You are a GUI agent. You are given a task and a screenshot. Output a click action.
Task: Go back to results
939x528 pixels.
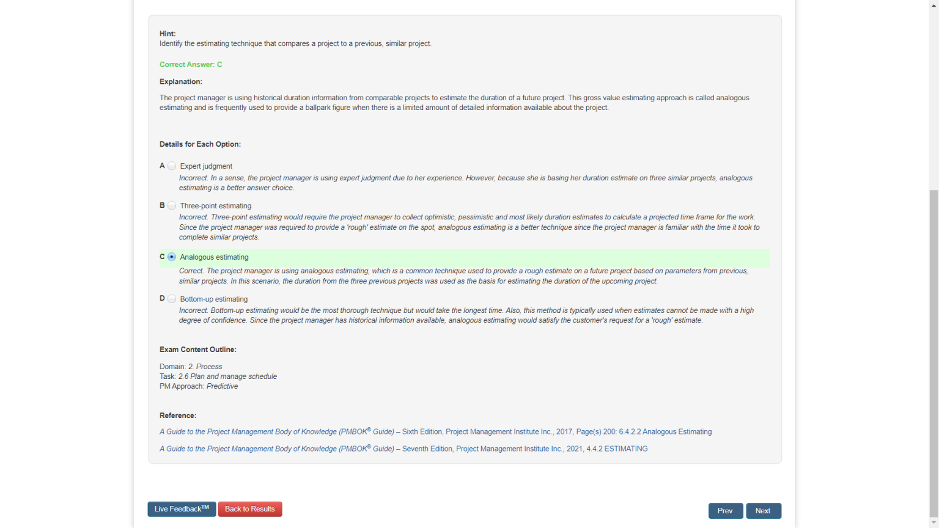(250, 509)
